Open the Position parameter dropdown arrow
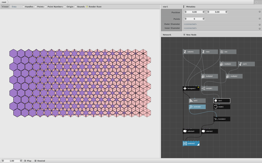 click(260, 12)
